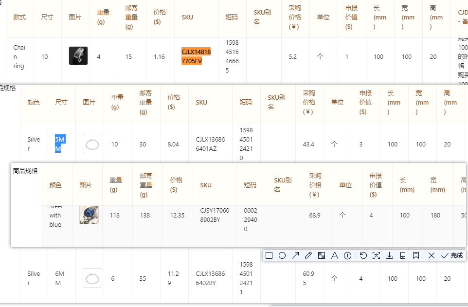Pin screenshot using bookmark icon
The width and height of the screenshot is (468, 307).
pyautogui.click(x=415, y=255)
